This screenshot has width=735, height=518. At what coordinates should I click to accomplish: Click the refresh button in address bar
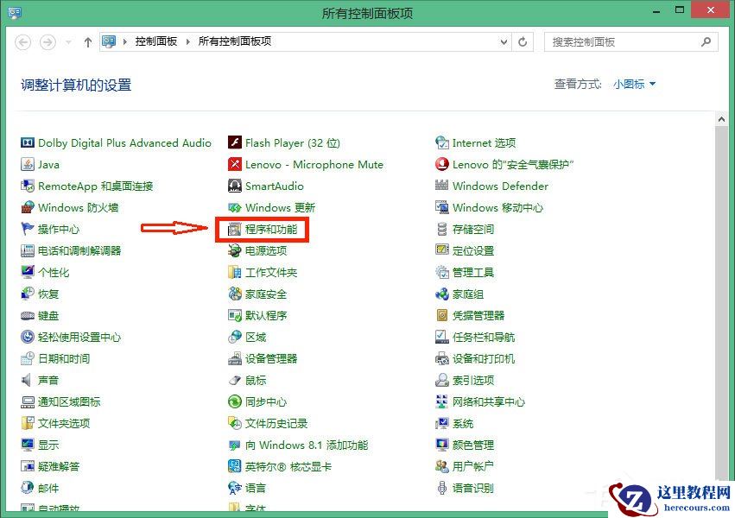click(523, 41)
